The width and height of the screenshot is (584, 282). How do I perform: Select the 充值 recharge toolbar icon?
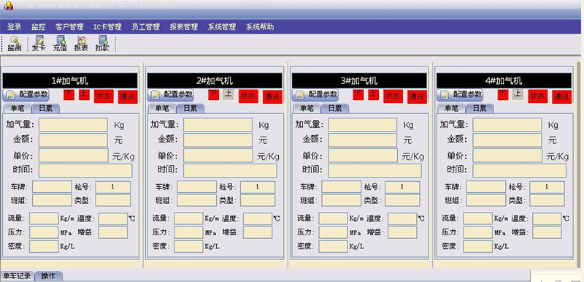(60, 44)
